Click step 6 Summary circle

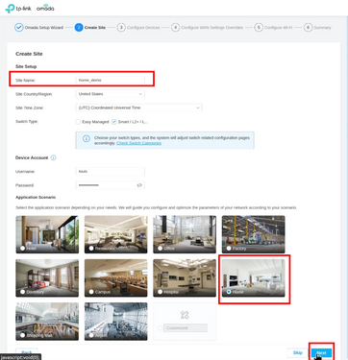click(x=308, y=28)
